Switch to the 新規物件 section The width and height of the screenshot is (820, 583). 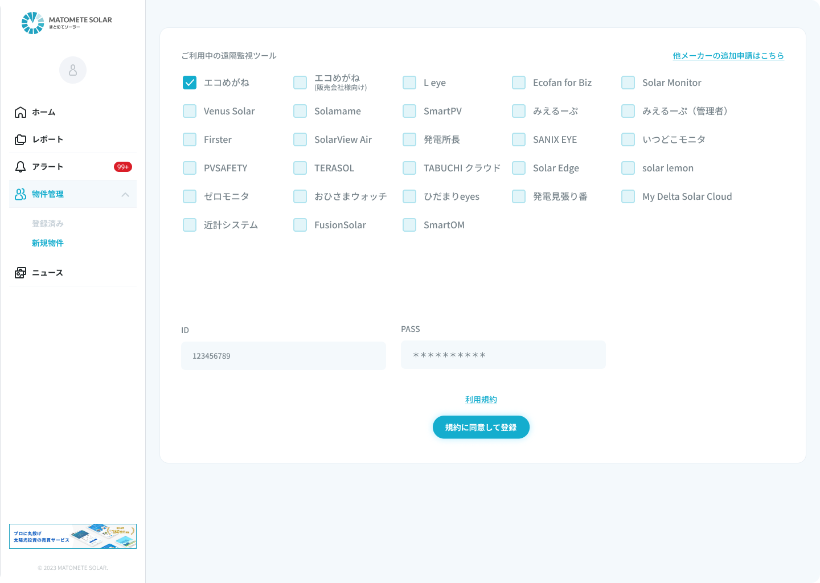(x=48, y=243)
